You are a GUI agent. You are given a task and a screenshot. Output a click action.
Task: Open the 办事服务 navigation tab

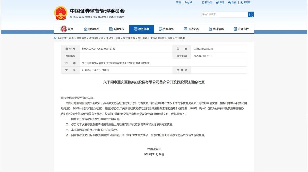(166, 29)
